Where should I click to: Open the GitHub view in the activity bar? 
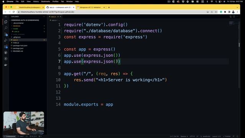click(x=6, y=53)
